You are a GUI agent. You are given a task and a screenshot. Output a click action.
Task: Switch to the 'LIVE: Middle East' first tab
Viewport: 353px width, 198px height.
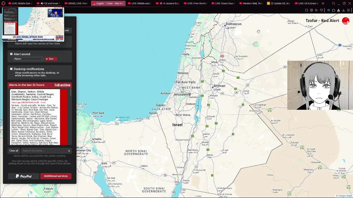20,3
